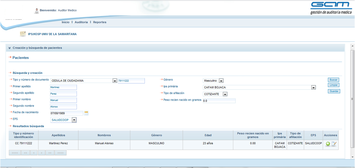The image size is (355, 168).
Task: Click the GAM gestión de auditoría medica logo
Action: [331, 8]
